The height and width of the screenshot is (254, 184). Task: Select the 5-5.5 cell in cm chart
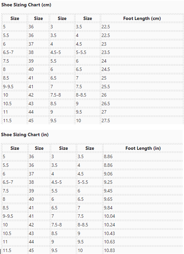click(x=87, y=52)
